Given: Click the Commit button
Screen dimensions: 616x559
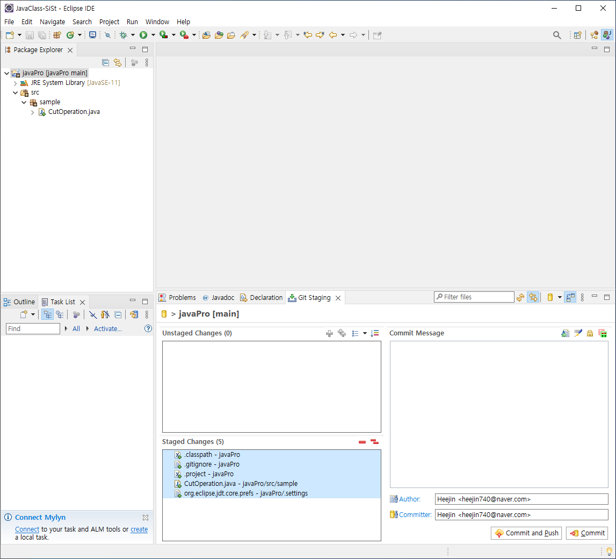Looking at the screenshot, I should pos(588,533).
